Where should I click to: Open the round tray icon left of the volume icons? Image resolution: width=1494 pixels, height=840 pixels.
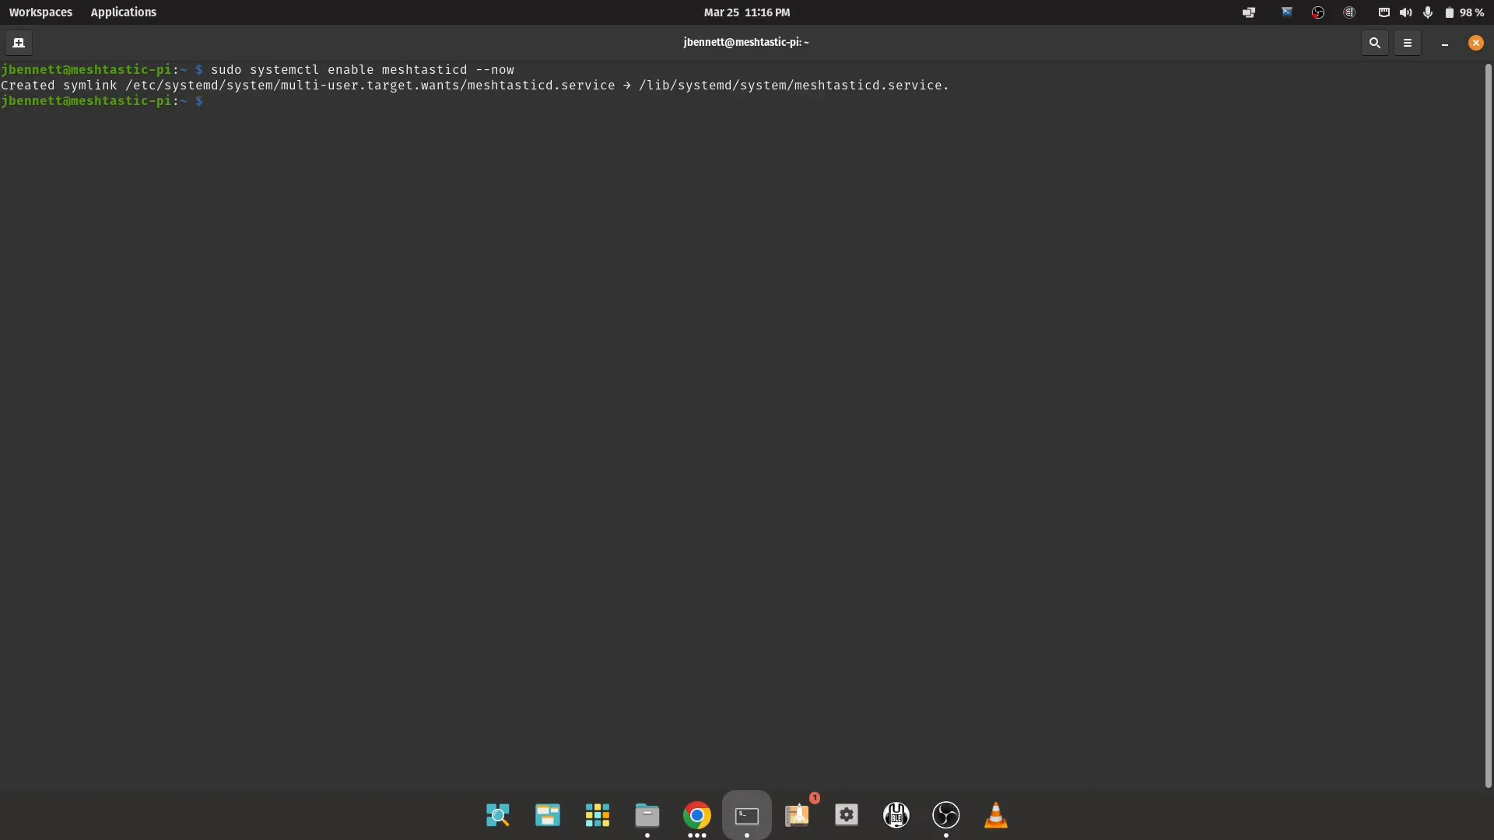pyautogui.click(x=1349, y=12)
